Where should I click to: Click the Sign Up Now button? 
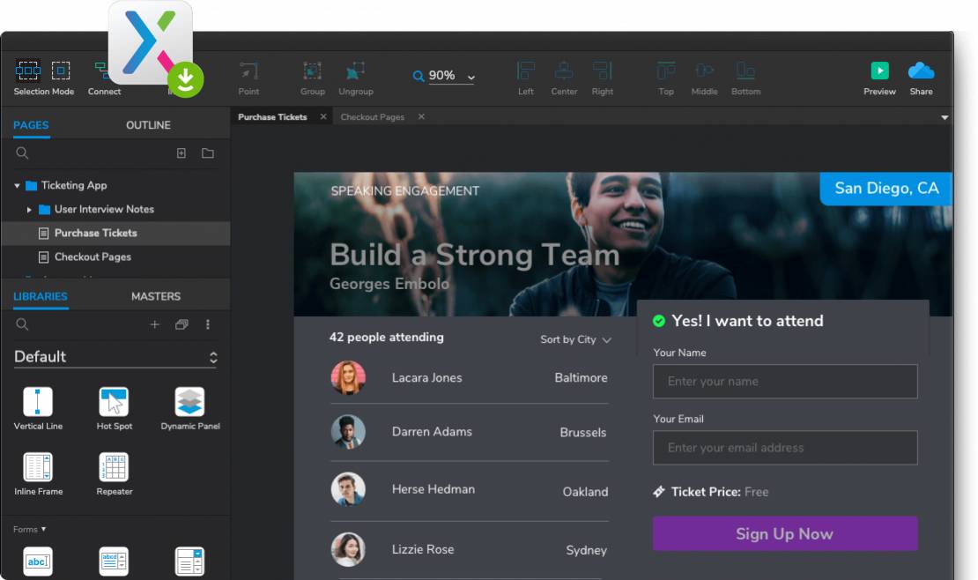tap(784, 533)
